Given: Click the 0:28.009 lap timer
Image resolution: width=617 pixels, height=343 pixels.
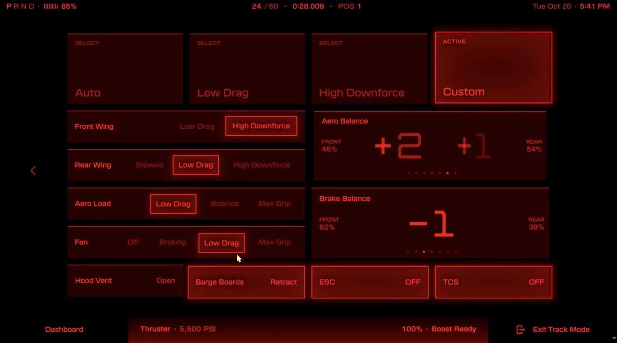Looking at the screenshot, I should pos(308,6).
